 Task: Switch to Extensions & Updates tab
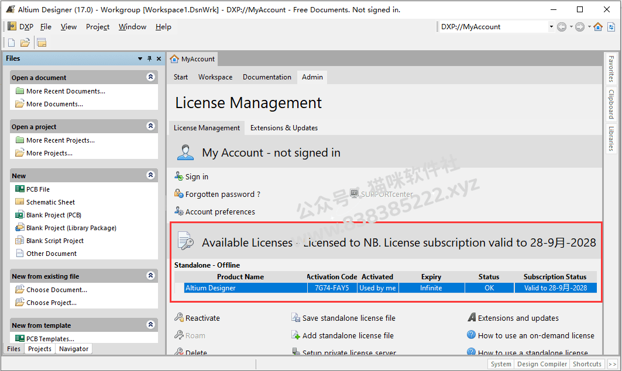coord(284,128)
